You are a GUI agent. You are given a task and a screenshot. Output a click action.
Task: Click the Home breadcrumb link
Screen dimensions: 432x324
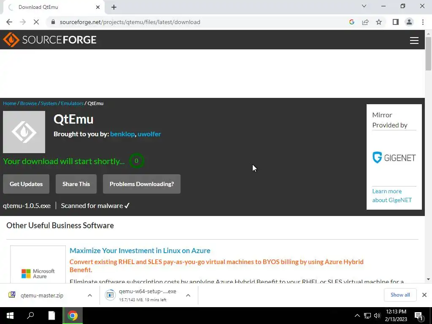coord(10,103)
